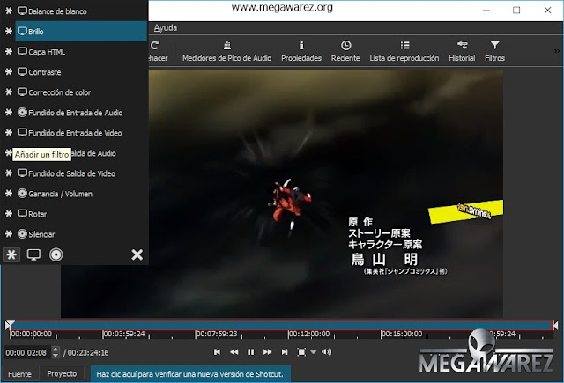
Task: Open the Ayuda menu
Action: (166, 27)
